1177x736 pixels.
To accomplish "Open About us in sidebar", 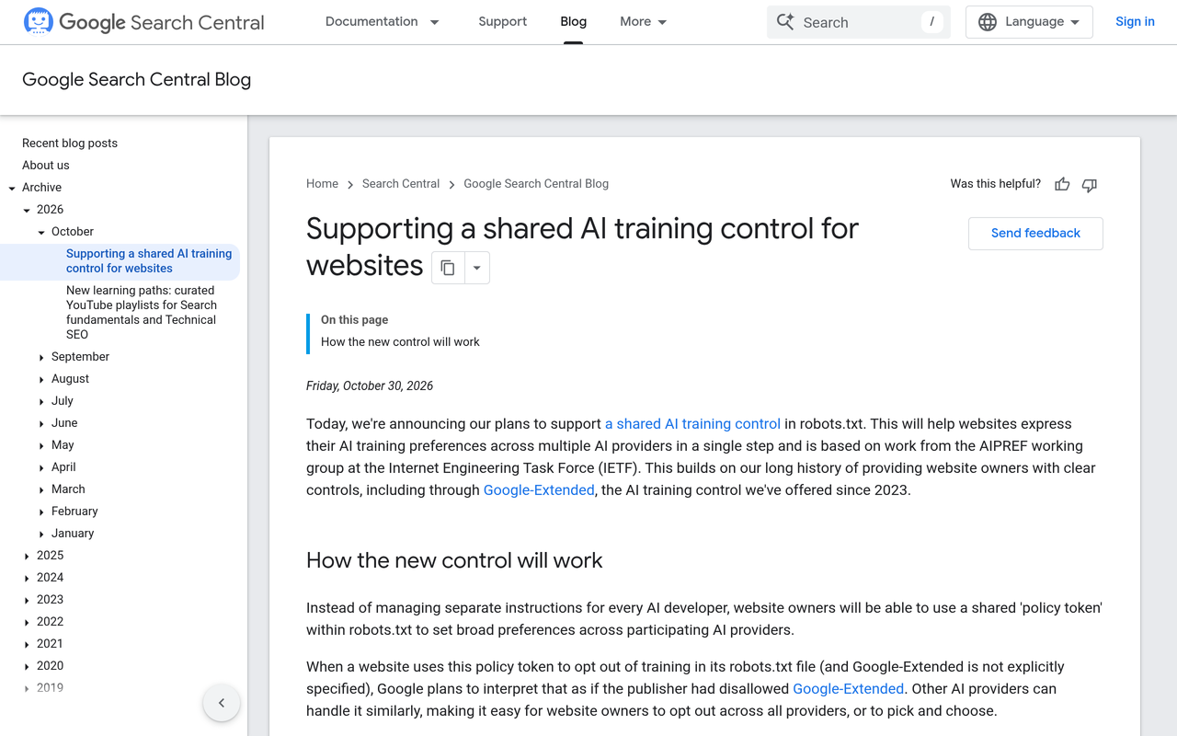I will 46,165.
